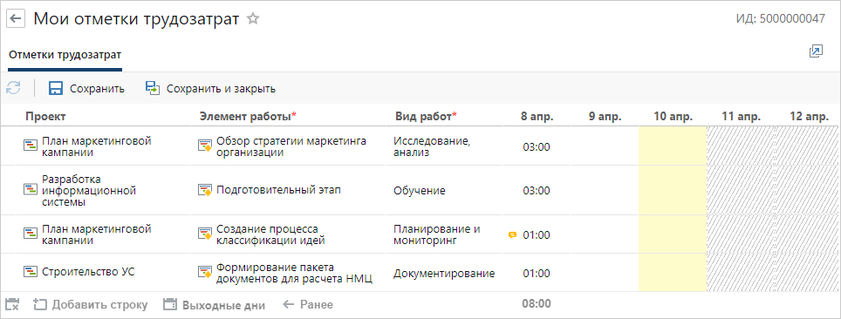Click the Сохранить disk icon

click(56, 88)
